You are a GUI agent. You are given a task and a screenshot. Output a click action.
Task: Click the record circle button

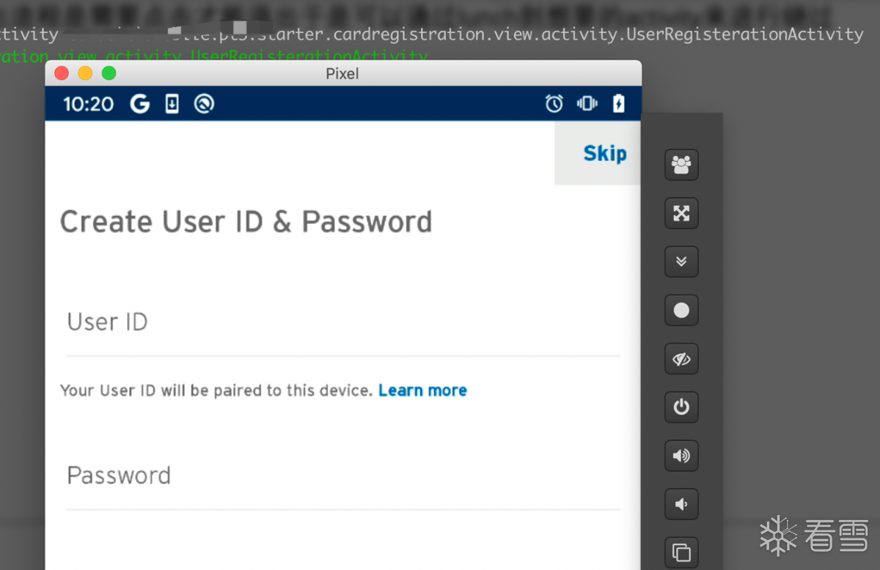coord(681,310)
